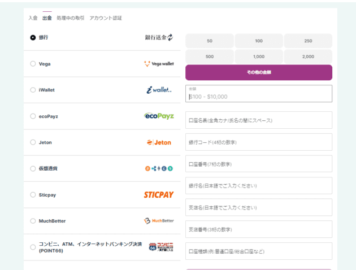This screenshot has height=270, width=356.
Task: Select the Vega radio button
Action: tap(33, 64)
